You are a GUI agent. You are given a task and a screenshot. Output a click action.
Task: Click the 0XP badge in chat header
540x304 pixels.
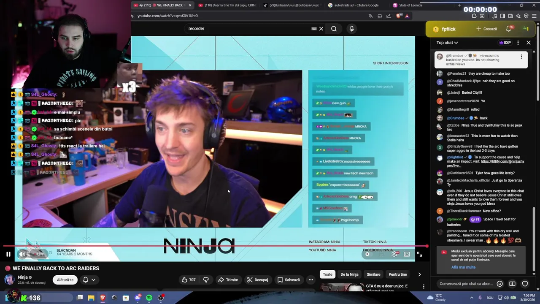[505, 43]
